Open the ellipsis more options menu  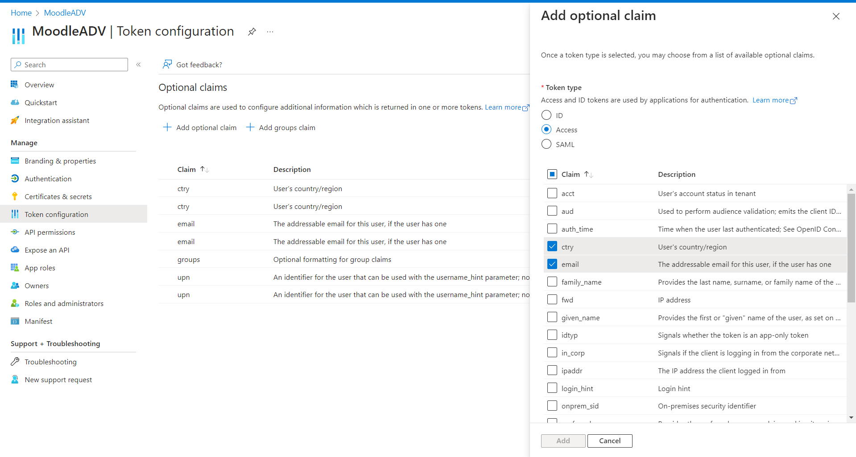270,32
